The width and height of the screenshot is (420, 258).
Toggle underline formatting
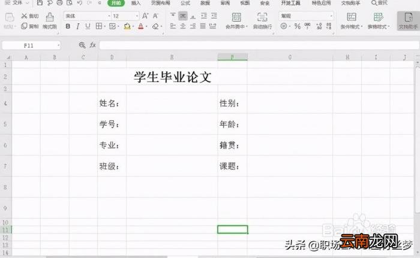(x=88, y=26)
